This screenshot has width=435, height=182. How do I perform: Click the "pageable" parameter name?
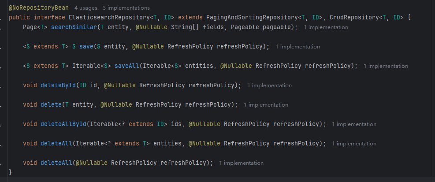pyautogui.click(x=276, y=27)
